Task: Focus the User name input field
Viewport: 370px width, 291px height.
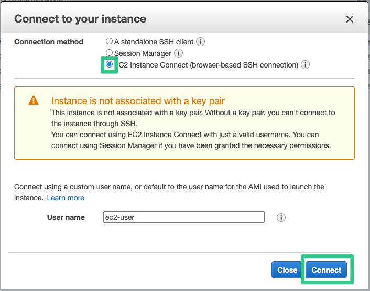Action: (184, 217)
